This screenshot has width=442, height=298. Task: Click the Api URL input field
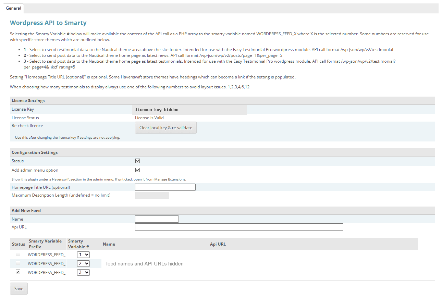click(x=239, y=227)
